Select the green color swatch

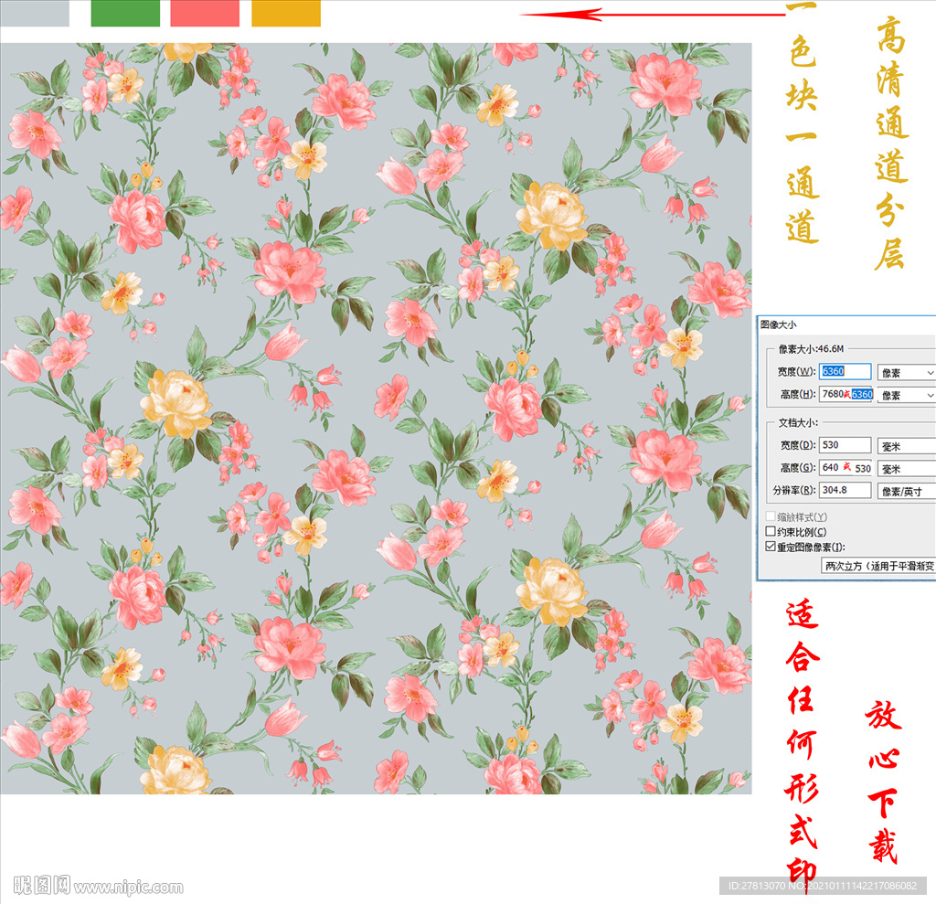(125, 13)
